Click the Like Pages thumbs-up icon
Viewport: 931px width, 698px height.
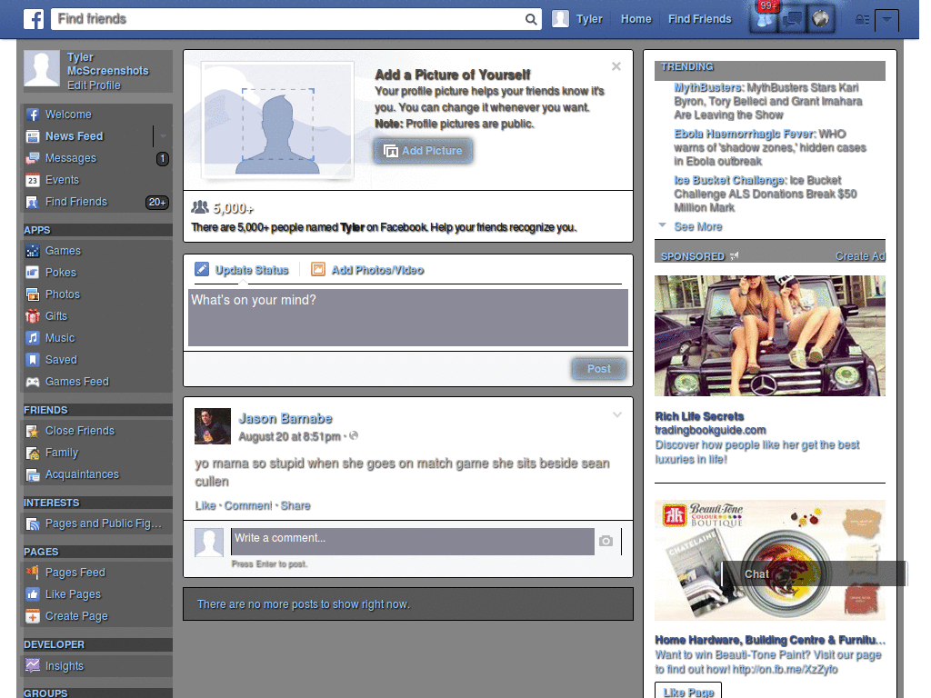point(33,594)
